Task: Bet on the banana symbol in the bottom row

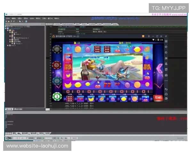Action: pyautogui.click(x=91, y=98)
